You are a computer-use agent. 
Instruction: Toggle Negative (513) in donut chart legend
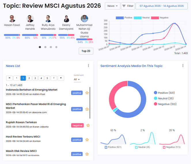pos(165,104)
